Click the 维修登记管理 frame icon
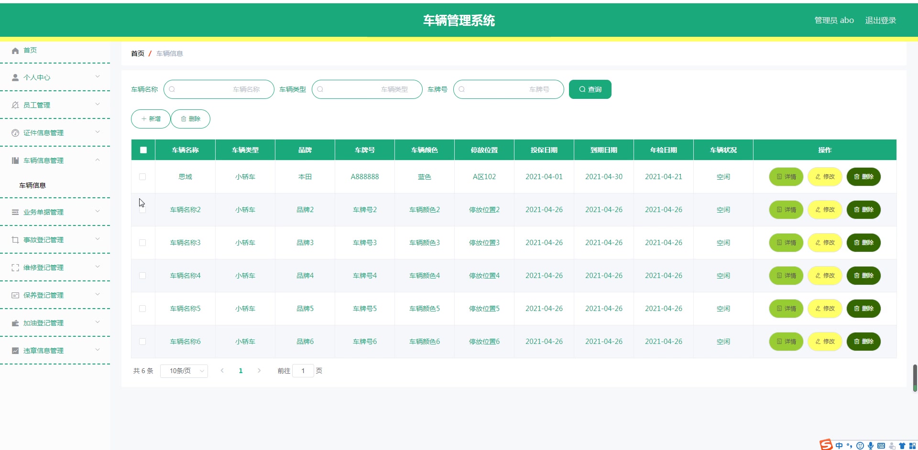This screenshot has width=918, height=450. pos(15,268)
